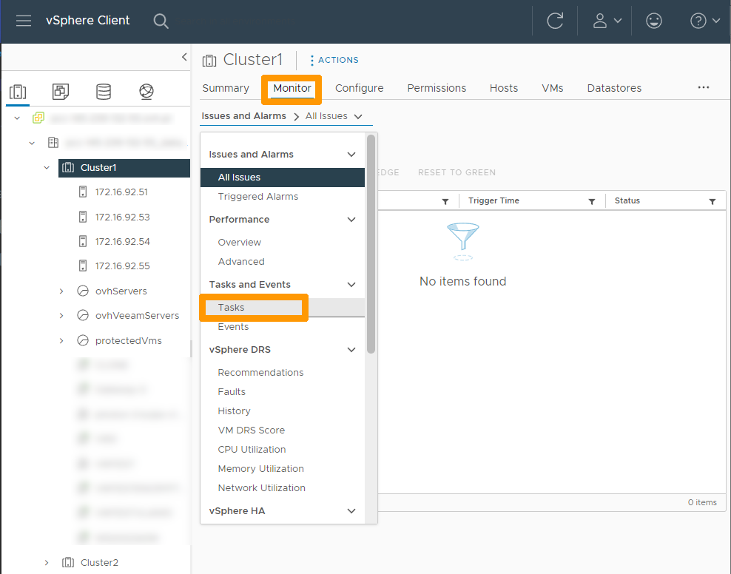This screenshot has width=731, height=574.
Task: Click the resource pool icon for ovhVeeamServers
Action: pyautogui.click(x=83, y=315)
